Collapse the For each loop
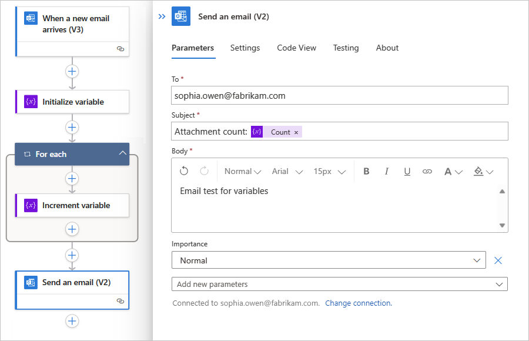This screenshot has width=529, height=341. click(x=122, y=154)
